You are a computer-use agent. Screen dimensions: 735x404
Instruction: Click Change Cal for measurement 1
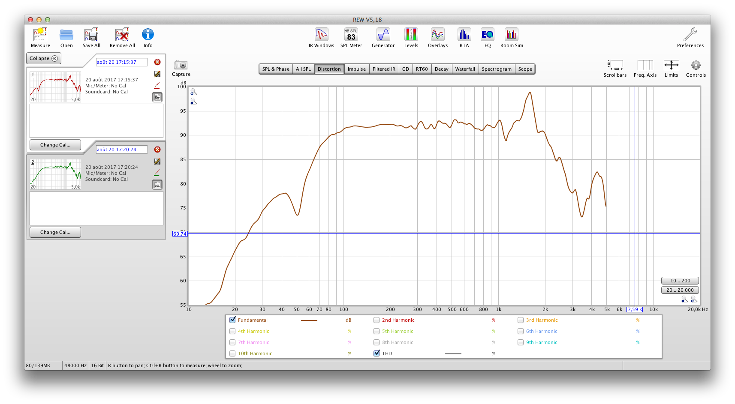point(55,145)
